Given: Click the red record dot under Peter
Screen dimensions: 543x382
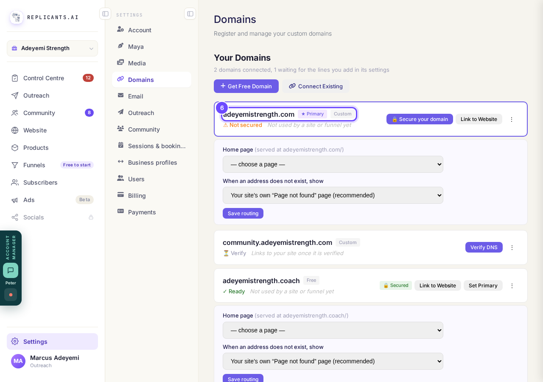Looking at the screenshot, I should 11,295.
